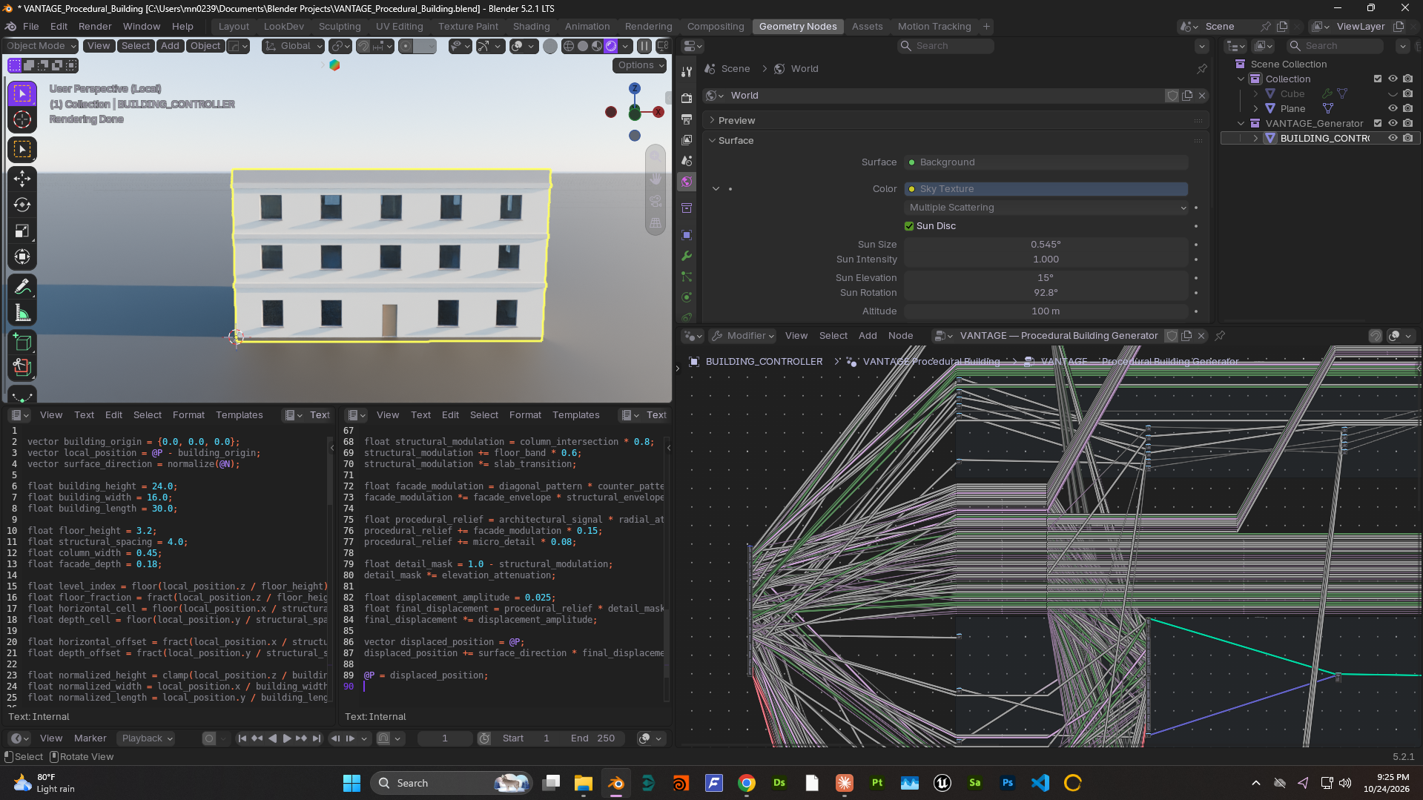Select the 3D Cursor tool
Screen dimensions: 1423x800
[x=22, y=120]
